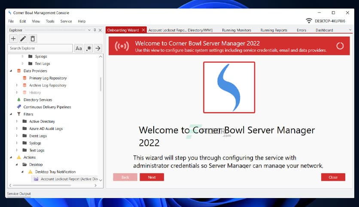Close the Explorer panel
359x207 pixels.
(x=100, y=30)
